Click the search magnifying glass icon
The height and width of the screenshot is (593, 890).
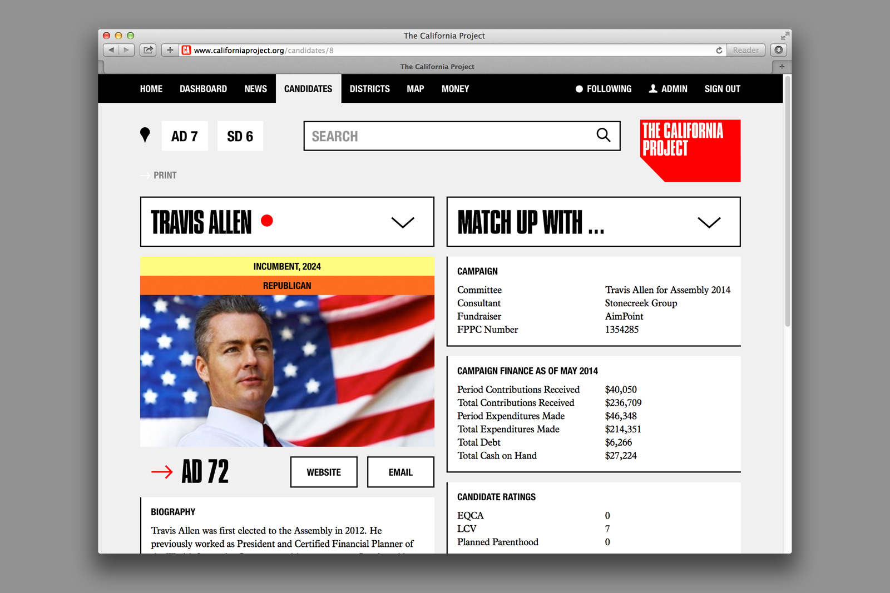pos(603,135)
